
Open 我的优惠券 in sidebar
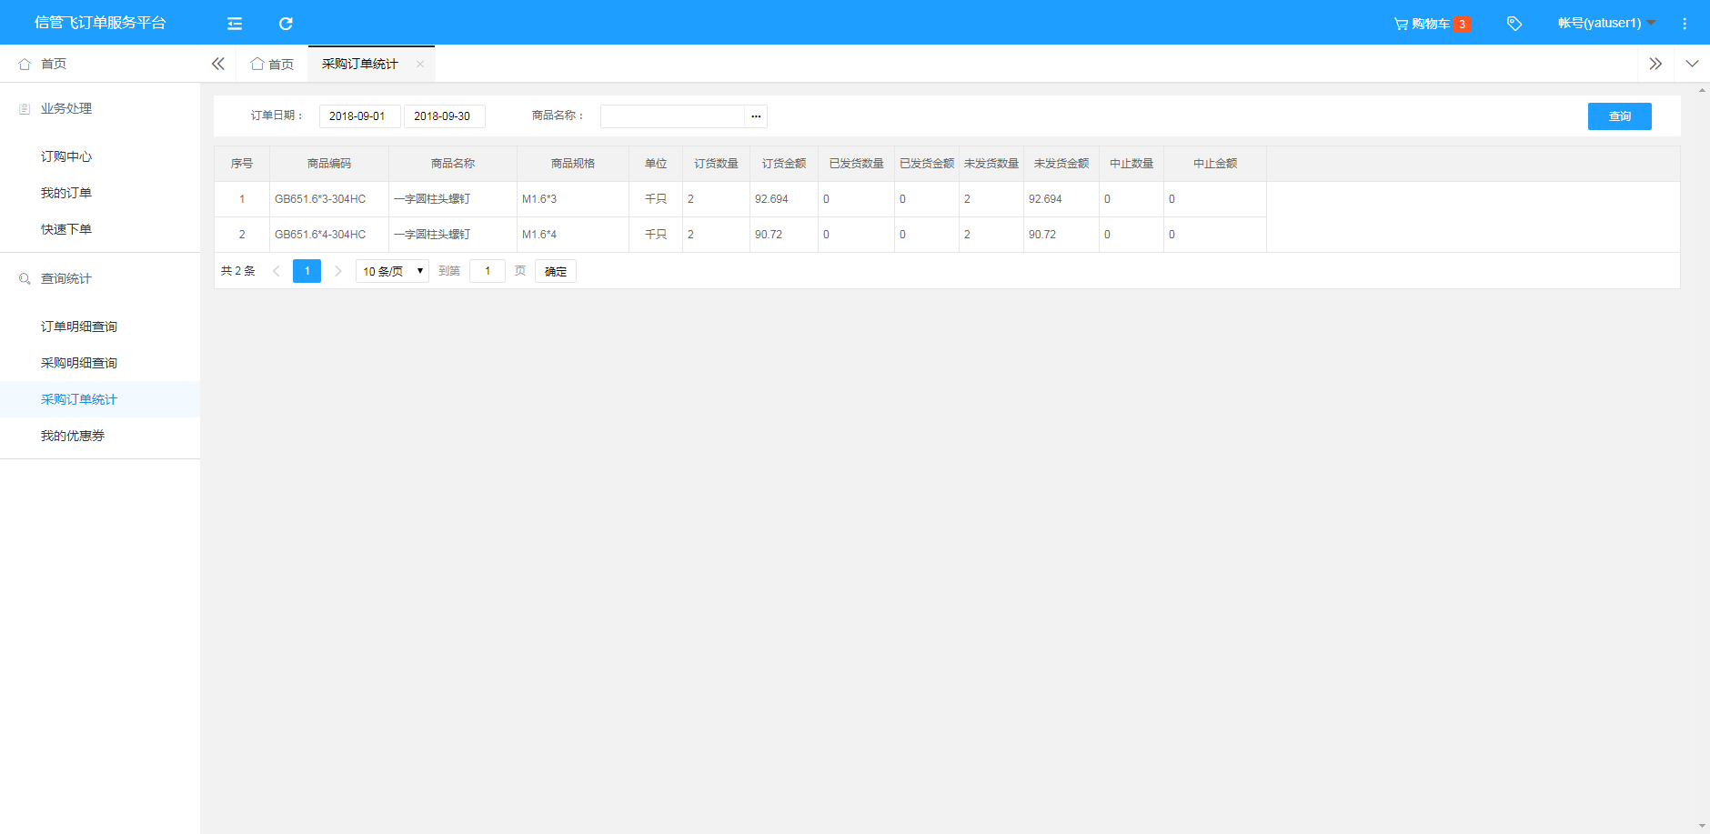pos(73,436)
